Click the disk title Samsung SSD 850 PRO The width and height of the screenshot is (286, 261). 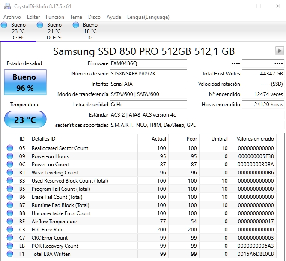(144, 51)
